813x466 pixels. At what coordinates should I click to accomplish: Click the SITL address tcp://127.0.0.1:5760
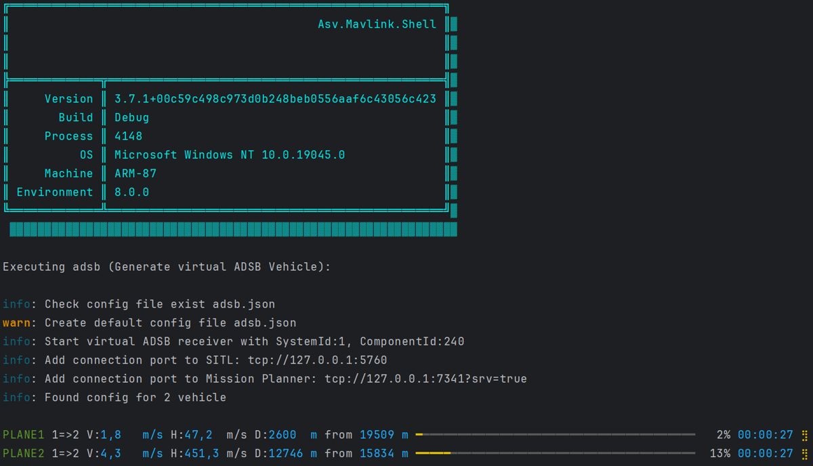(317, 360)
